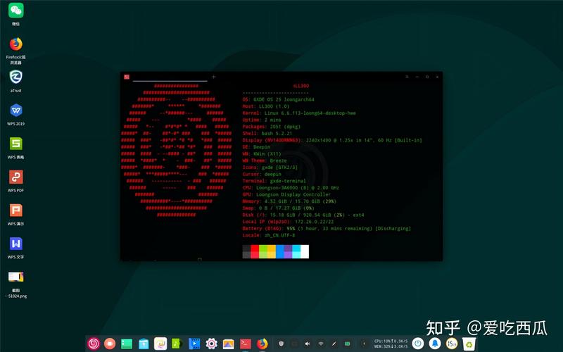Image resolution: width=563 pixels, height=352 pixels.
Task: Open the notification bell in the dock
Action: click(x=434, y=344)
